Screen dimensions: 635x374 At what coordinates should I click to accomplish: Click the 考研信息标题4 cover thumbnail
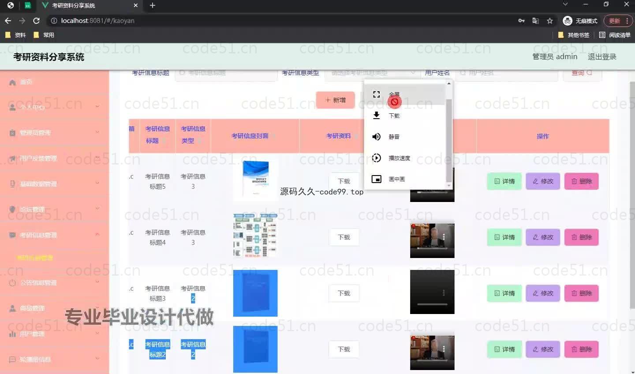tap(255, 235)
